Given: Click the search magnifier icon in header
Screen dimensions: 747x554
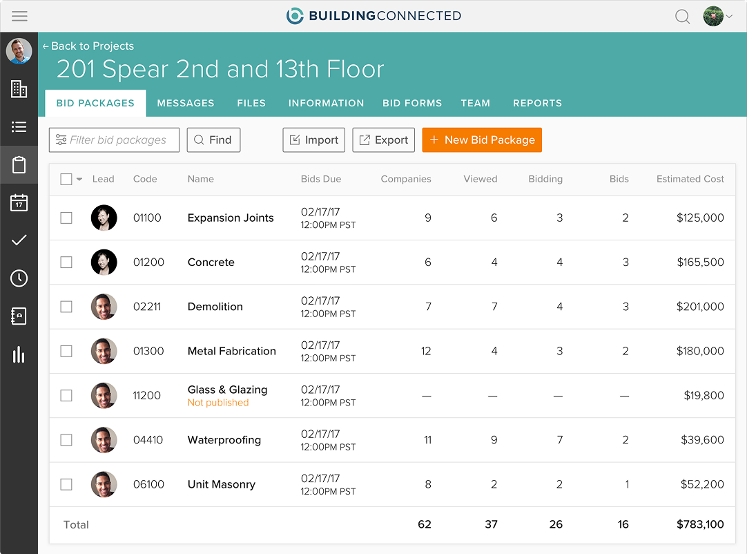Looking at the screenshot, I should coord(682,17).
